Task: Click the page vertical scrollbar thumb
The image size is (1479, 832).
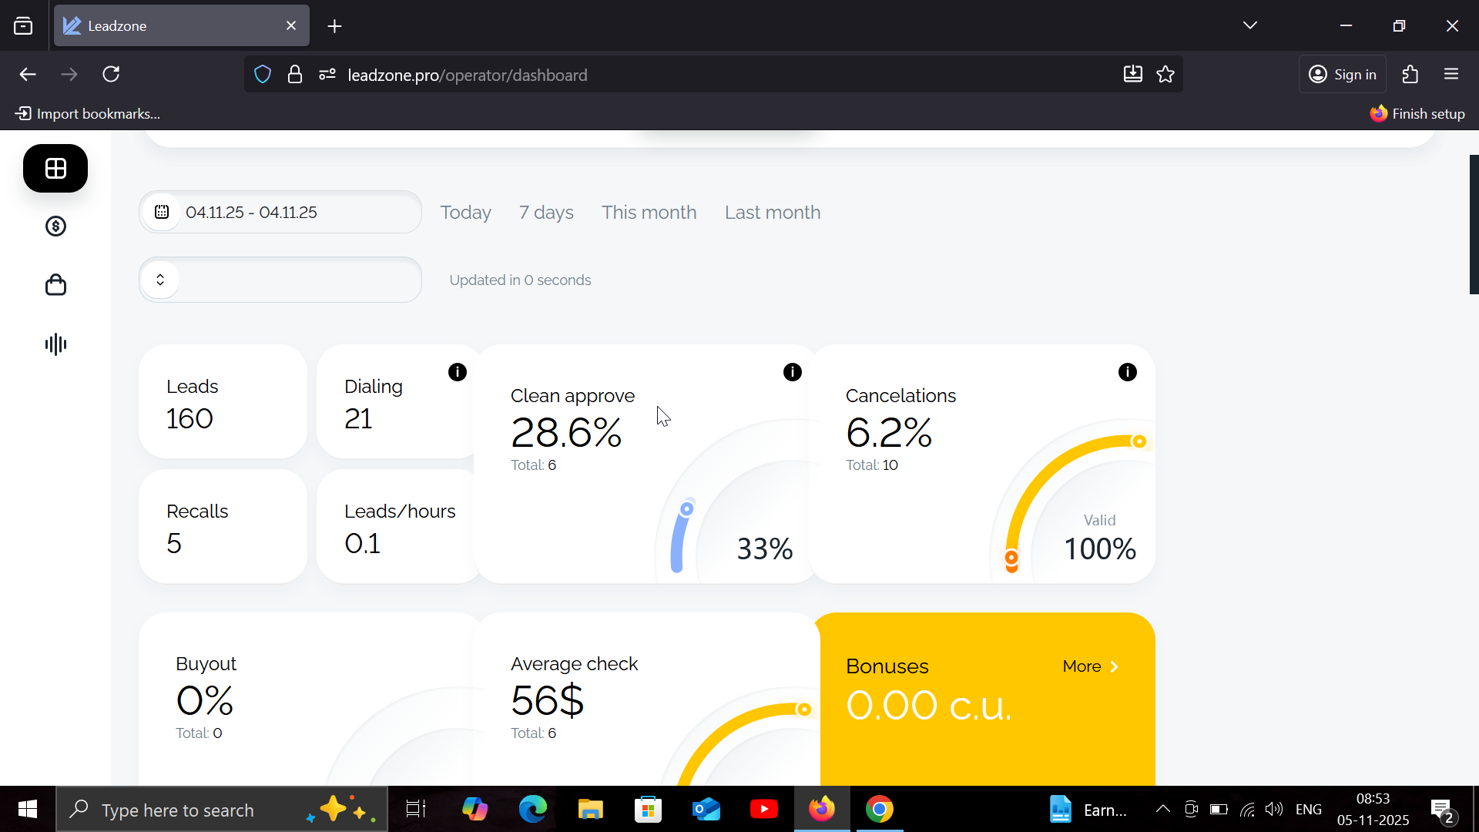Action: point(1474,223)
